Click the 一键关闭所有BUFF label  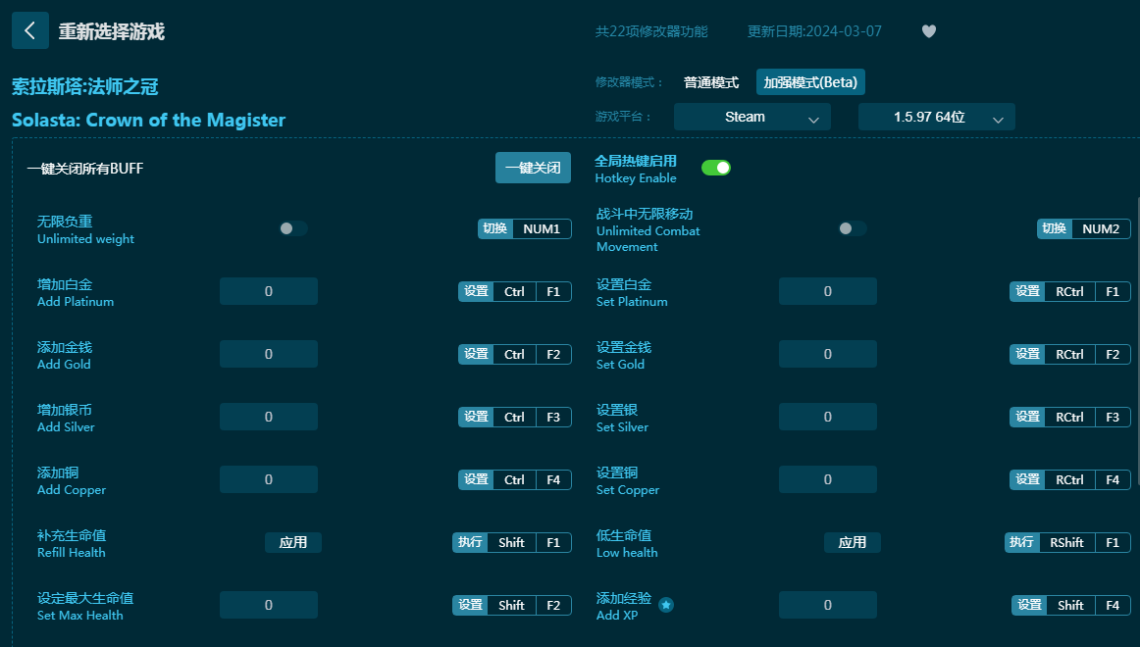85,169
